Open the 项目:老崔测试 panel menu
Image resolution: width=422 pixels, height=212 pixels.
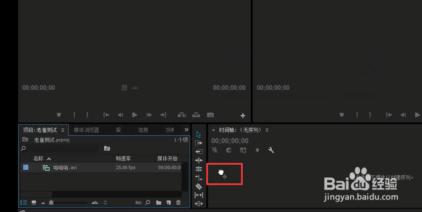tap(63, 130)
